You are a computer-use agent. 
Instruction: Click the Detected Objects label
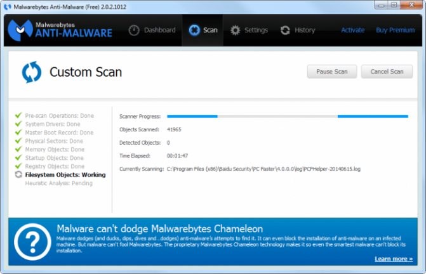140,143
